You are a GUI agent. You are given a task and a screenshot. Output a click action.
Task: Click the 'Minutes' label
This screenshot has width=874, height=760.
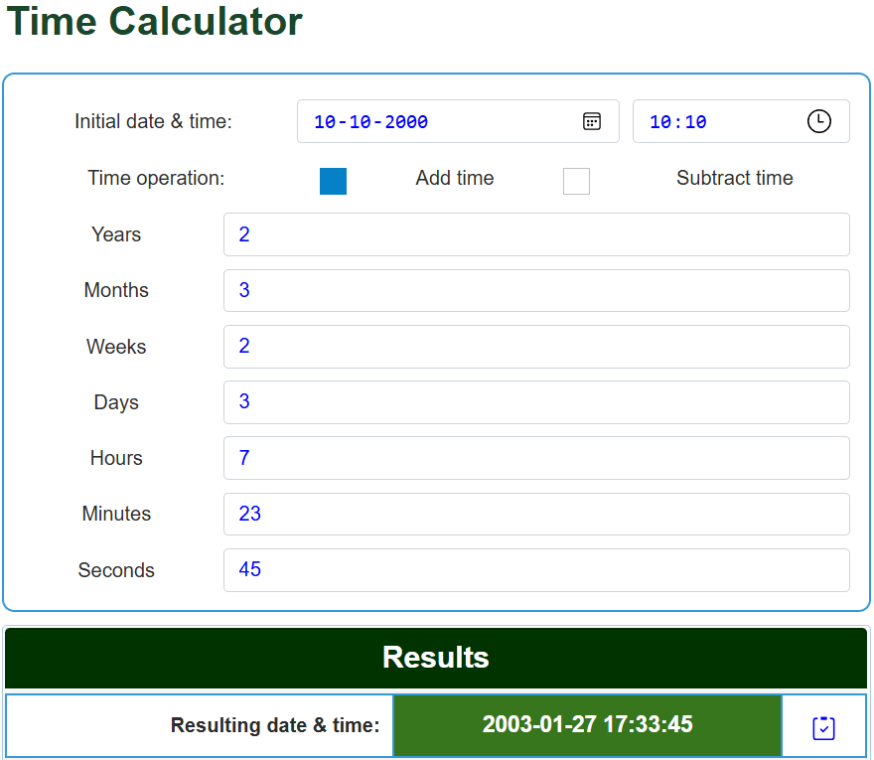pyautogui.click(x=116, y=514)
